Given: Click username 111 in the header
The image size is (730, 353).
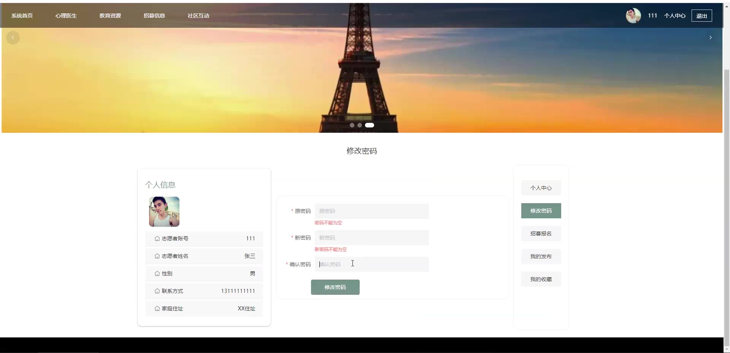Looking at the screenshot, I should tap(652, 16).
